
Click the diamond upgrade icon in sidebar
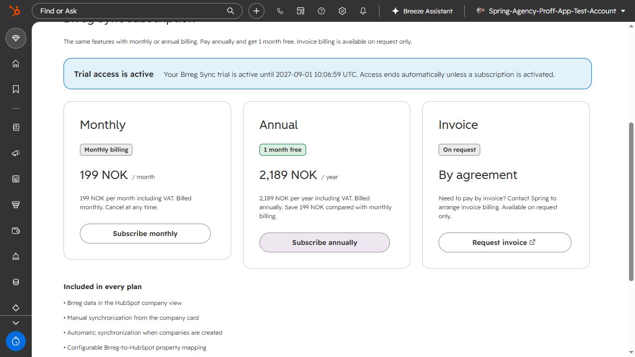16,38
